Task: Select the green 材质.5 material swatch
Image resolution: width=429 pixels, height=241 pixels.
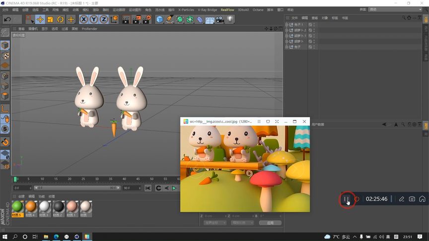Action: [x=17, y=206]
